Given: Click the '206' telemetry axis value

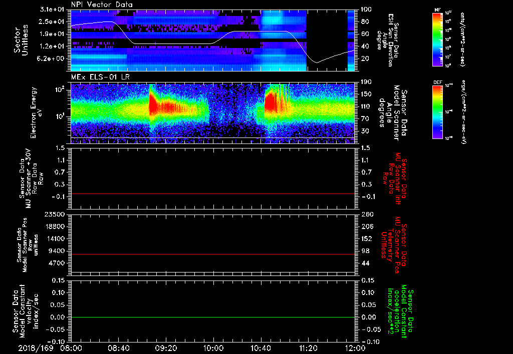Looking at the screenshot, I should click(367, 226).
